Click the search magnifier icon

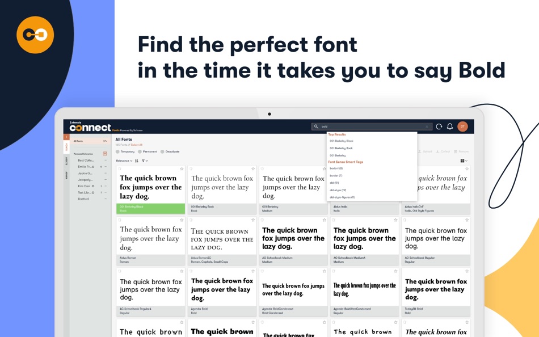click(316, 127)
